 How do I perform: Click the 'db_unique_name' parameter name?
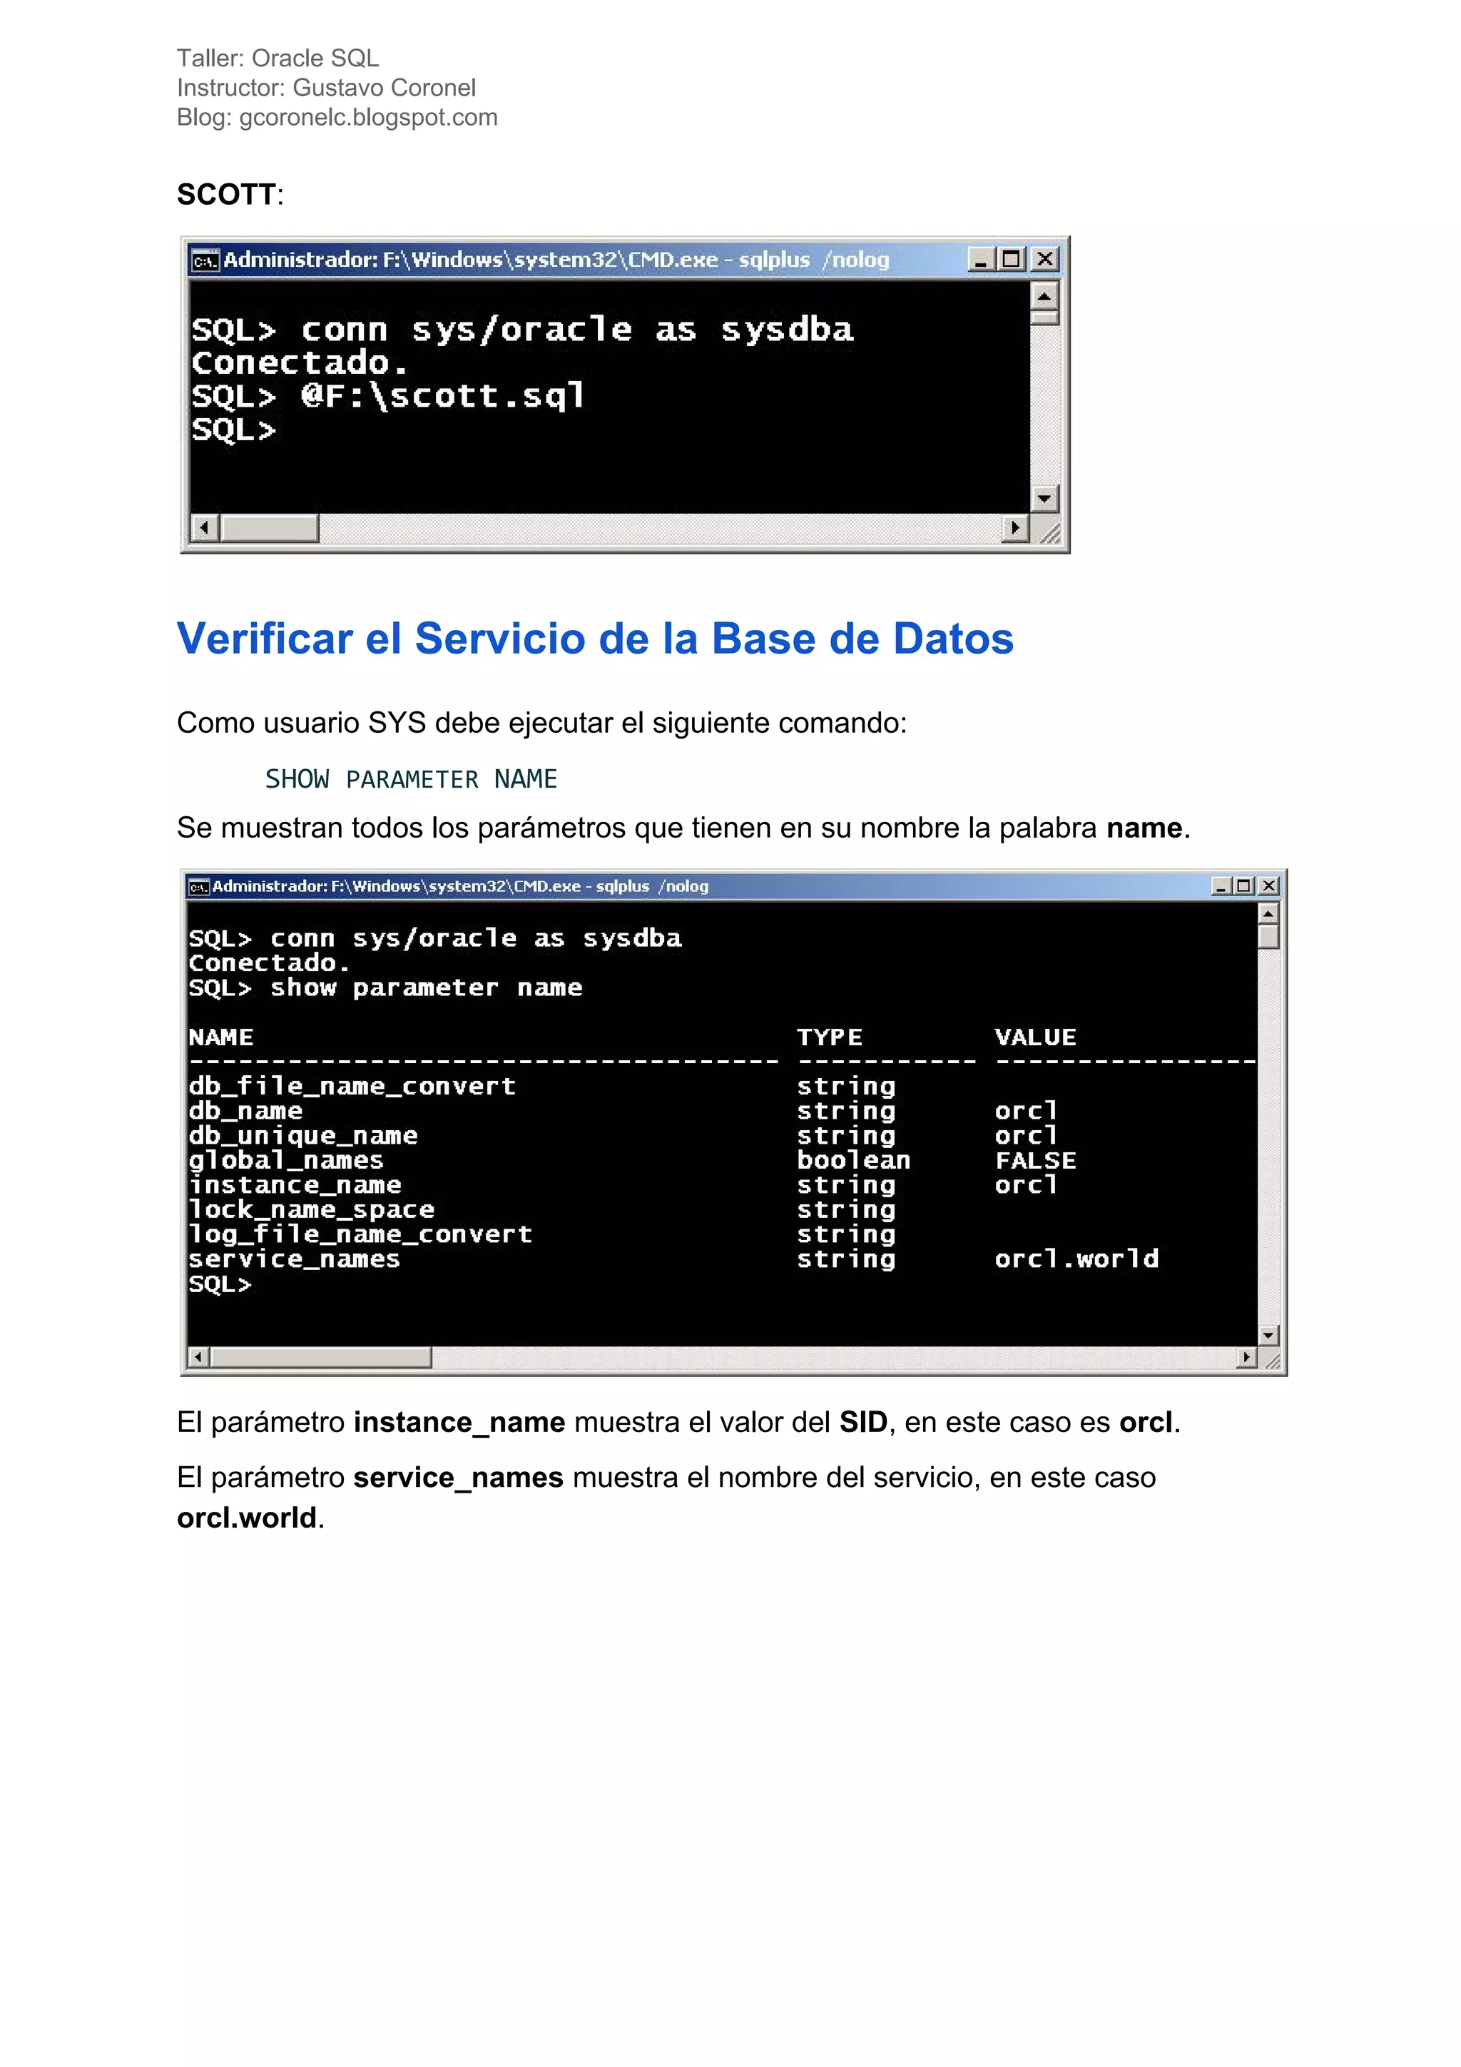tap(302, 1136)
